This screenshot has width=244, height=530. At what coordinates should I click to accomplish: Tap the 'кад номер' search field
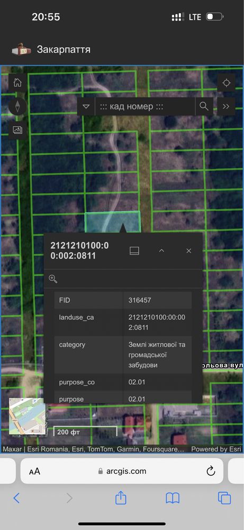pyautogui.click(x=145, y=107)
